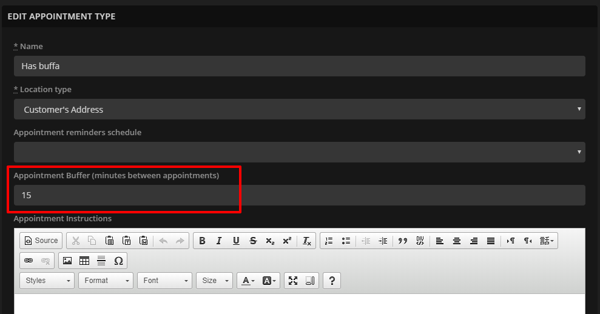The height and width of the screenshot is (314, 600).
Task: Expand the Appointment reminders schedule dropdown
Action: coord(299,152)
